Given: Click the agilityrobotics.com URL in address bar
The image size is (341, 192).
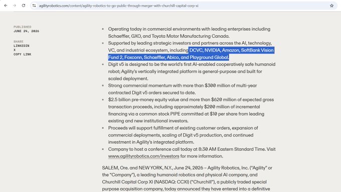Looking at the screenshot, I should click(x=118, y=6).
